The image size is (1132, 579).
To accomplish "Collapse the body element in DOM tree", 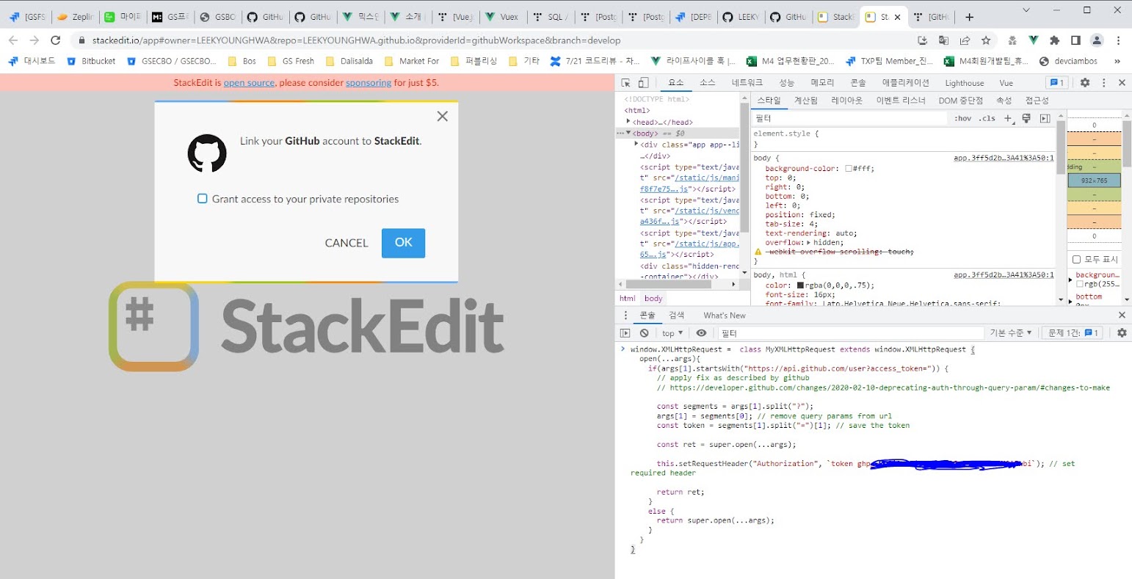I will pyautogui.click(x=628, y=133).
